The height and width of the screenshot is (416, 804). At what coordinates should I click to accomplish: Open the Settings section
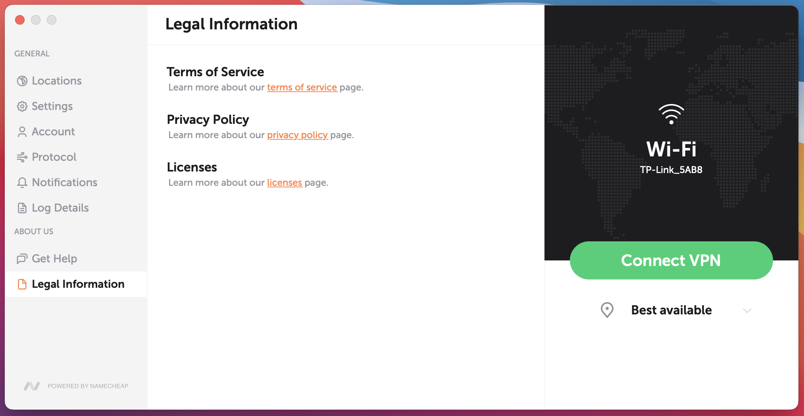coord(76,106)
